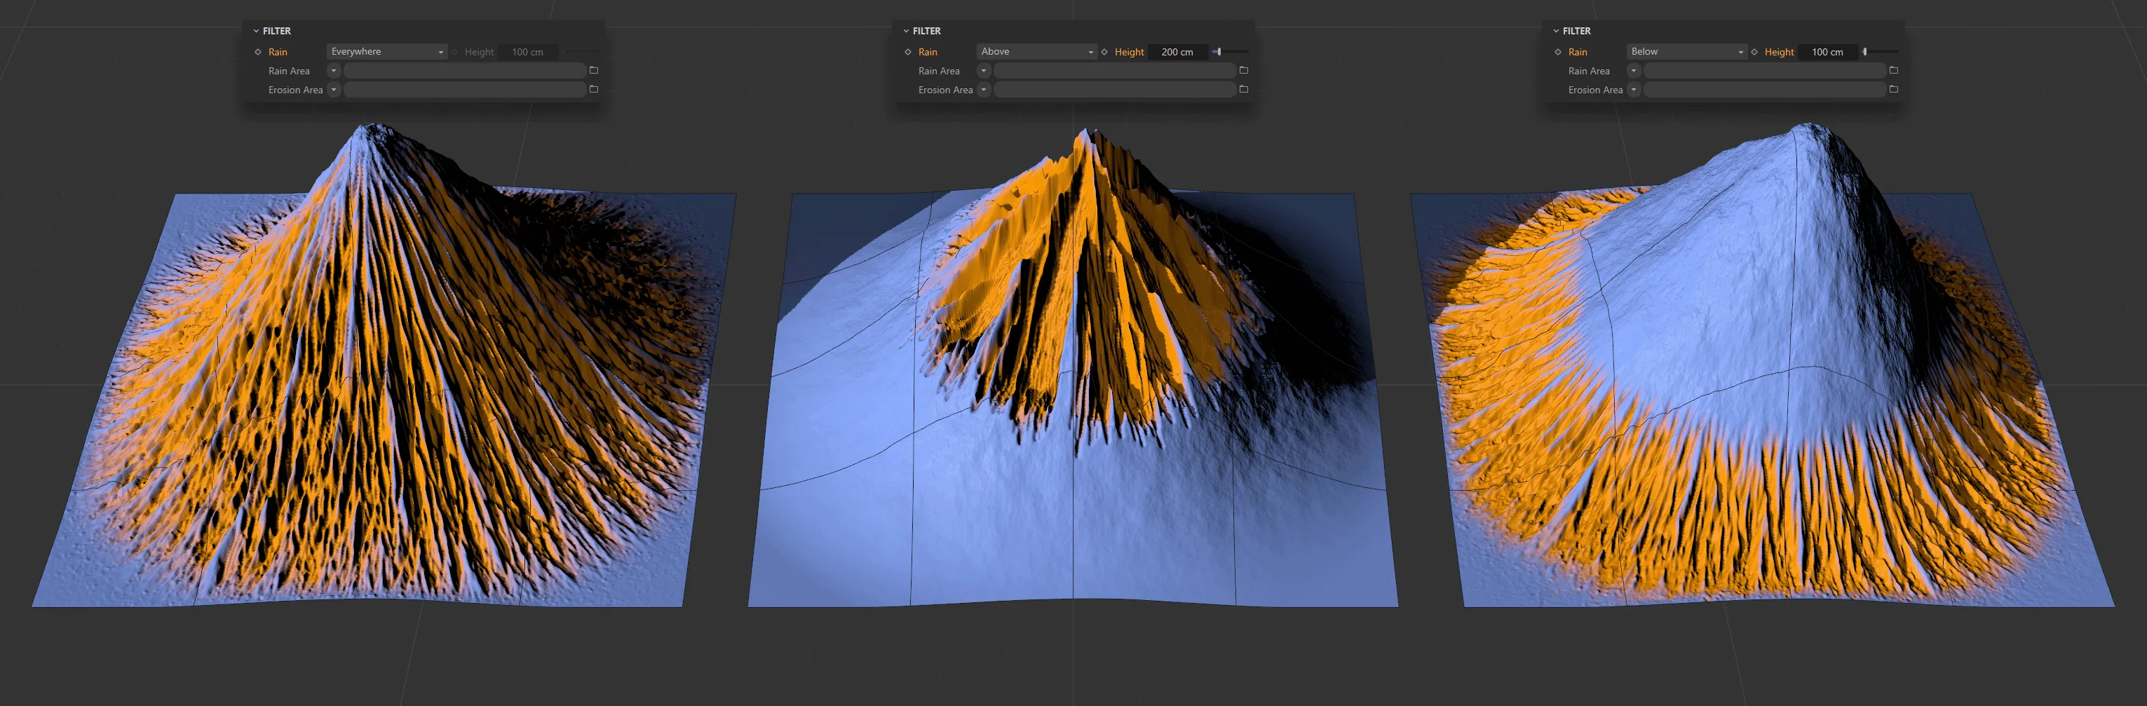
Task: Click Erosion Area folder icon in Everywhere panel
Action: tap(593, 89)
